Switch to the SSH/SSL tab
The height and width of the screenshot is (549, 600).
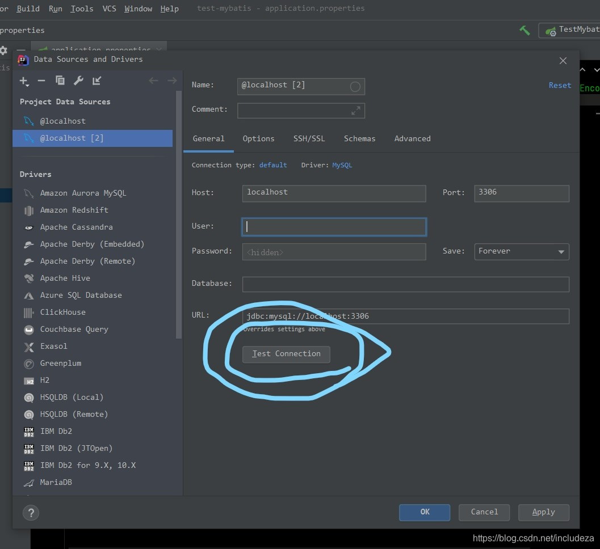point(309,138)
